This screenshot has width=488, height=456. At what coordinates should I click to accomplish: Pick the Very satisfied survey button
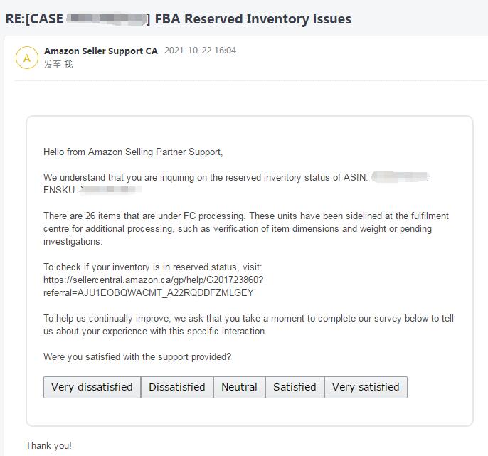coord(366,387)
